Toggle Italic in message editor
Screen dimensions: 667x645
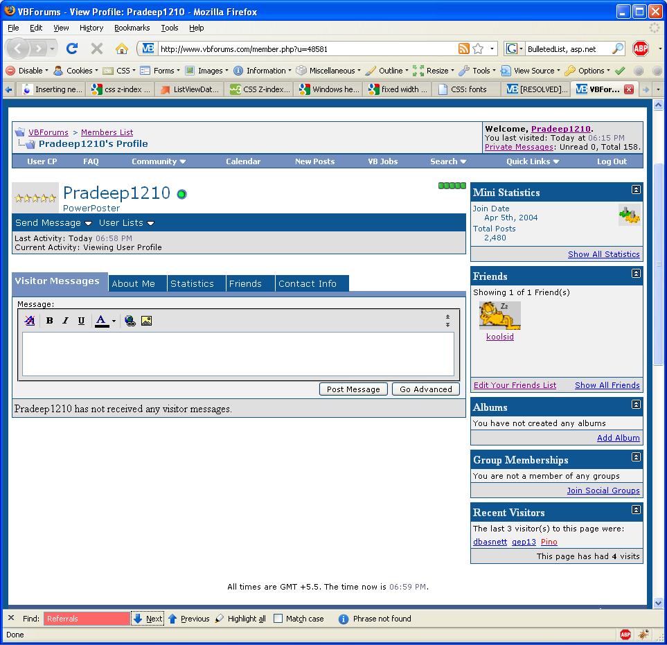[65, 321]
